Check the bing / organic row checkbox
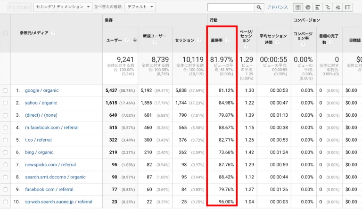This screenshot has height=209, width=362. [x=5, y=152]
